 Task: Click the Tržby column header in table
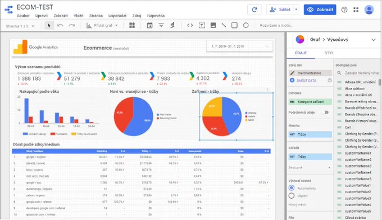pyautogui.click(x=146, y=151)
